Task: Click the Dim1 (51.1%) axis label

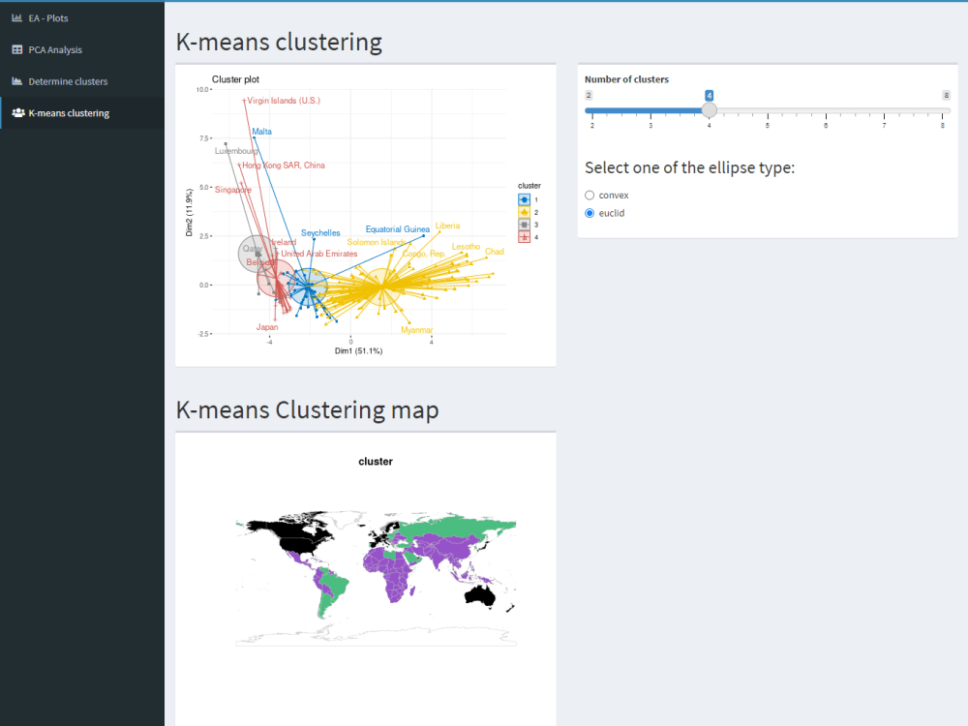Action: (359, 350)
